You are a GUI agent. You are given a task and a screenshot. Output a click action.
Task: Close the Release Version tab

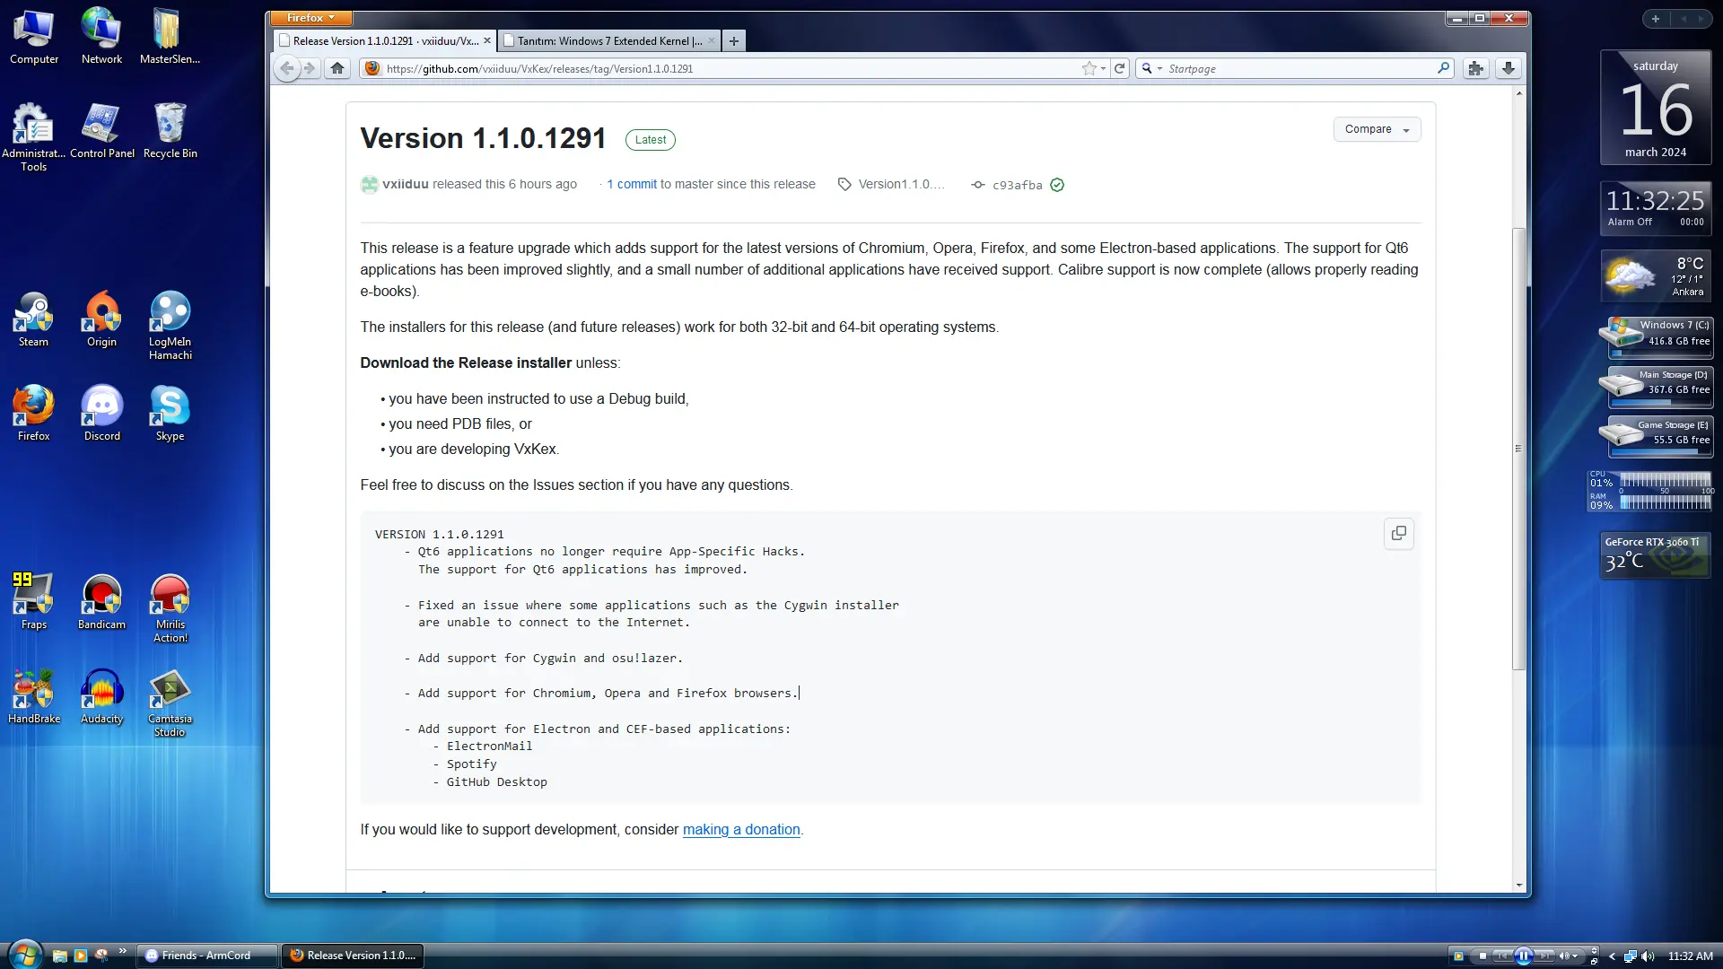tap(487, 40)
